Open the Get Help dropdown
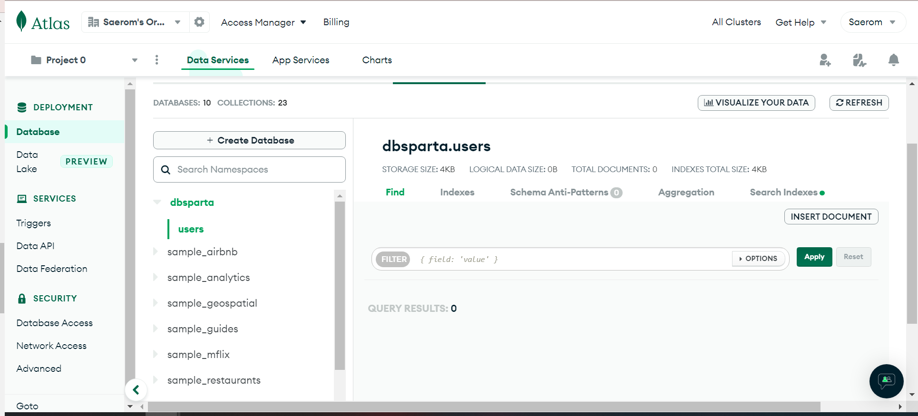Image resolution: width=918 pixels, height=416 pixels. (801, 22)
